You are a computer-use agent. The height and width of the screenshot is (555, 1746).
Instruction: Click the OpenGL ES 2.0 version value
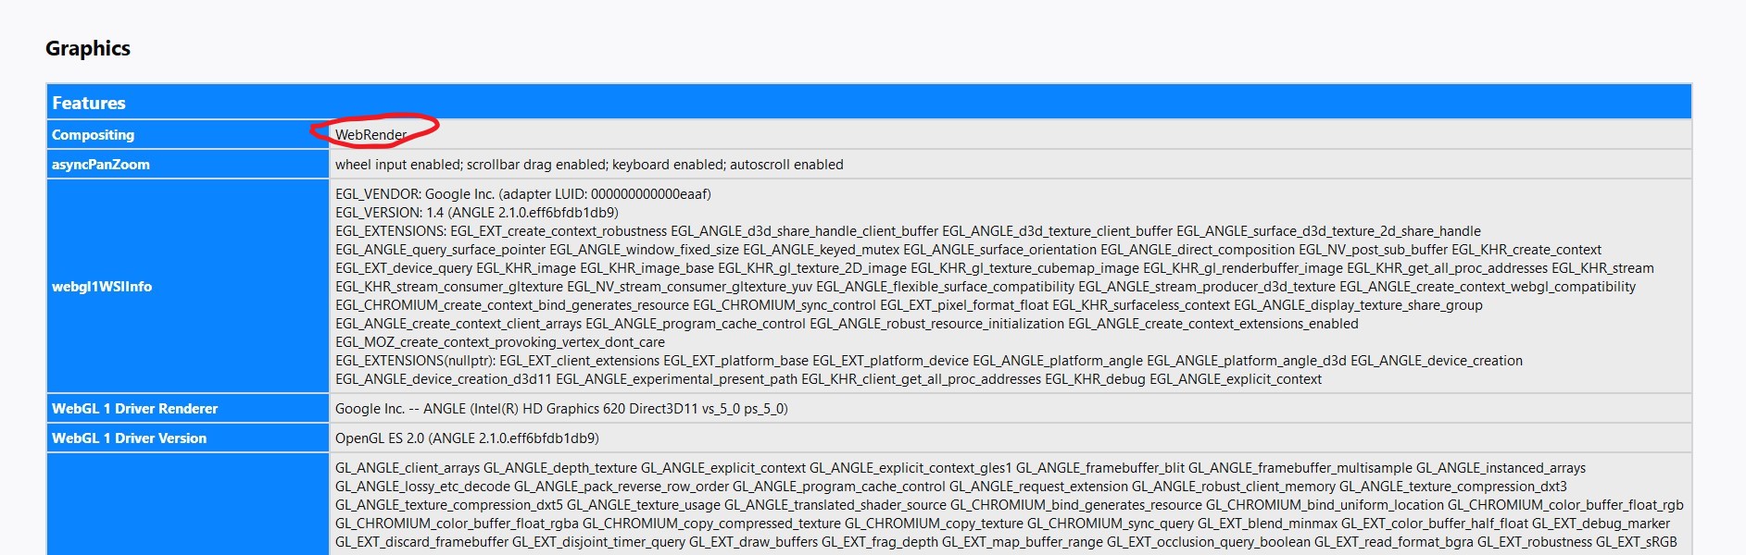click(x=467, y=438)
